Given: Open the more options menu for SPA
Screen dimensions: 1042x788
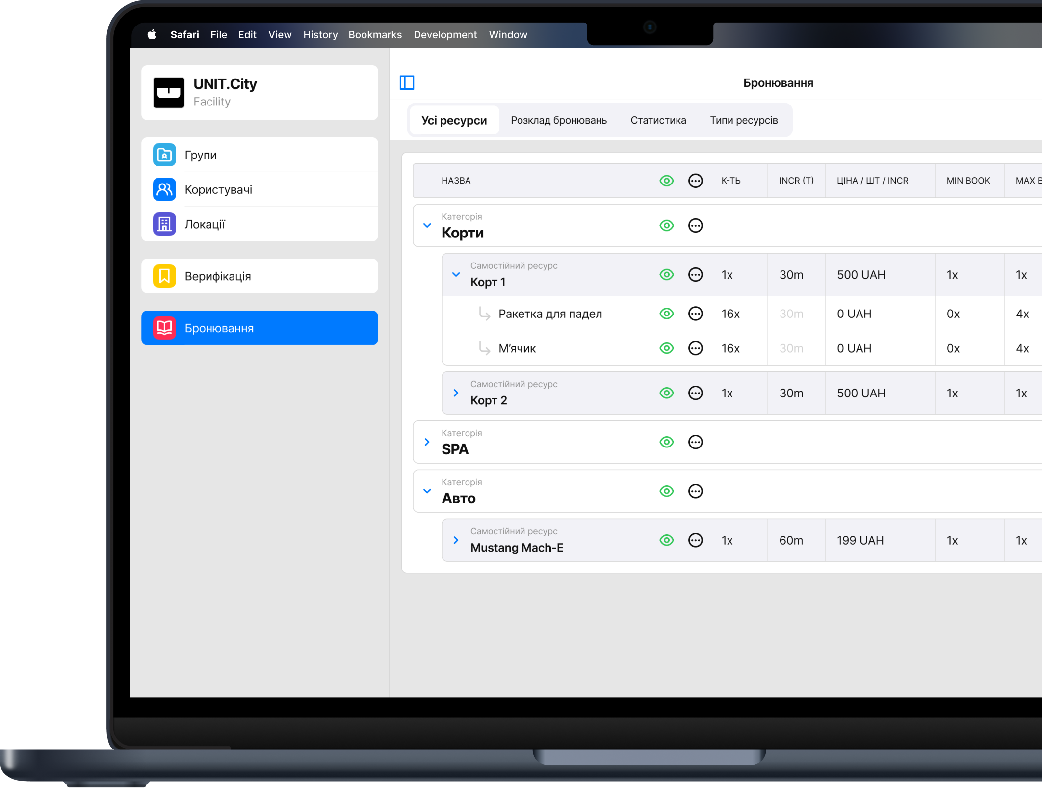Looking at the screenshot, I should click(695, 442).
